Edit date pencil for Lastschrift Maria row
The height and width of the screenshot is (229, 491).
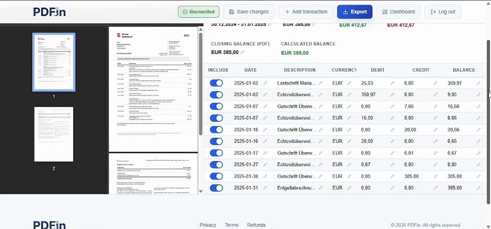(x=265, y=83)
